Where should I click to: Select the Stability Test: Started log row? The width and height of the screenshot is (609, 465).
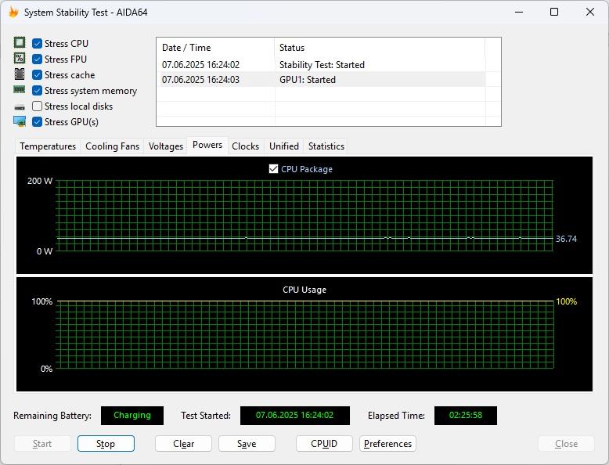[x=322, y=65]
